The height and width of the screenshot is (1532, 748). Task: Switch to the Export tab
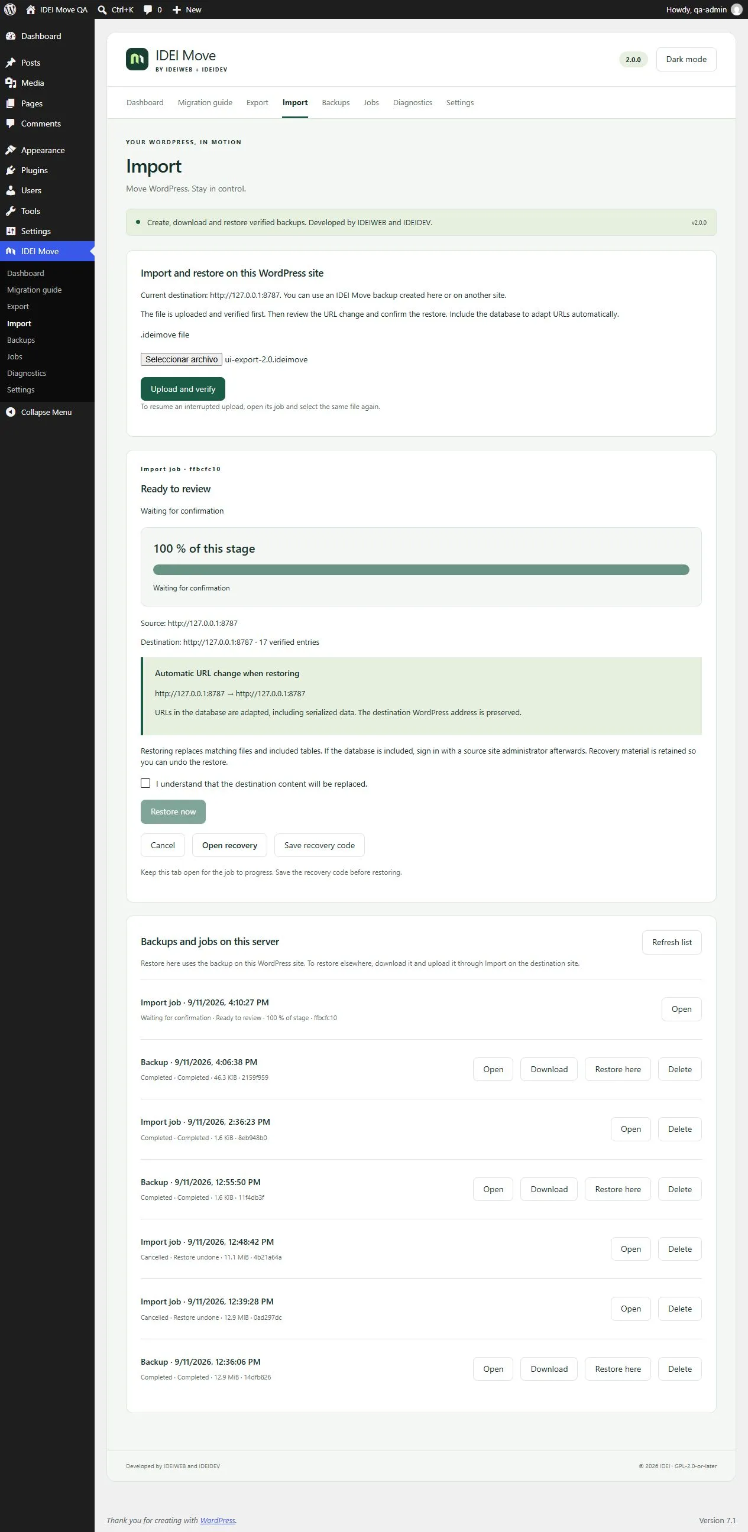tap(257, 102)
